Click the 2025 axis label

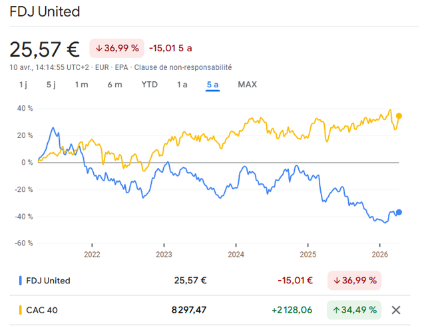(x=308, y=255)
